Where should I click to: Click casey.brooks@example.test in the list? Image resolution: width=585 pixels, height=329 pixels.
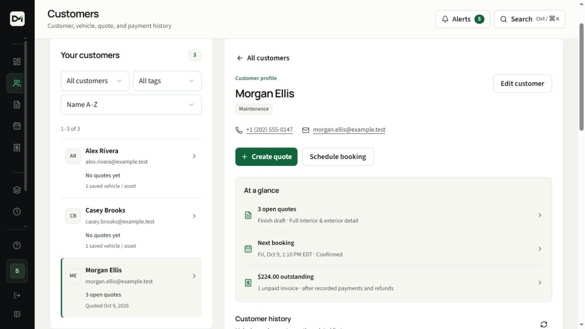tap(120, 221)
